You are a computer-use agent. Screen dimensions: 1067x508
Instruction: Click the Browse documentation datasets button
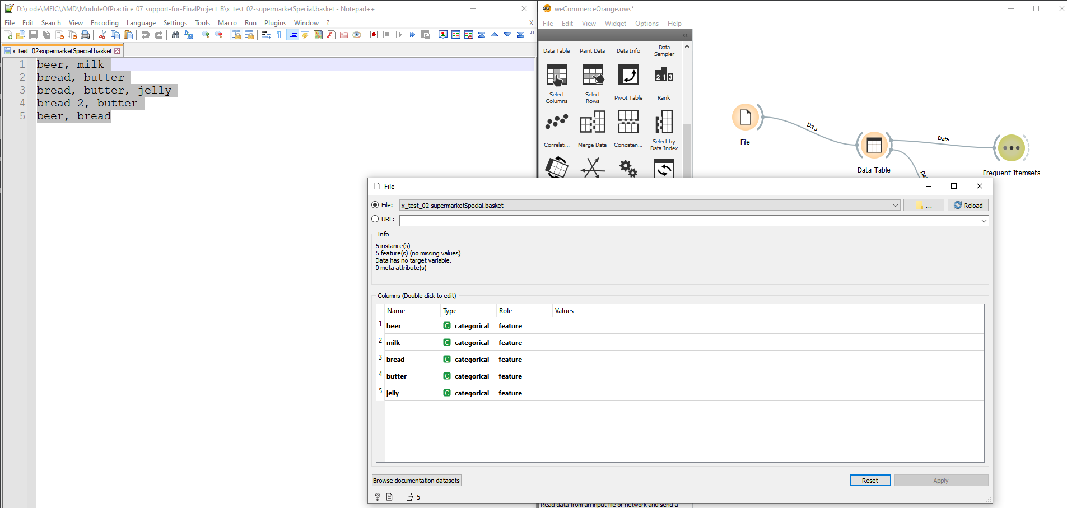(416, 481)
